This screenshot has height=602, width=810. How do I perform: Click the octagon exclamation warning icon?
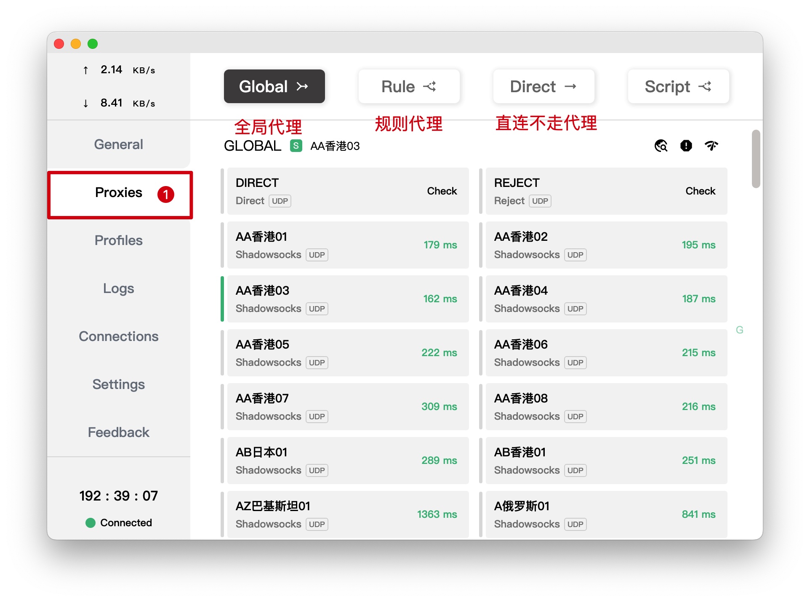[x=686, y=146]
